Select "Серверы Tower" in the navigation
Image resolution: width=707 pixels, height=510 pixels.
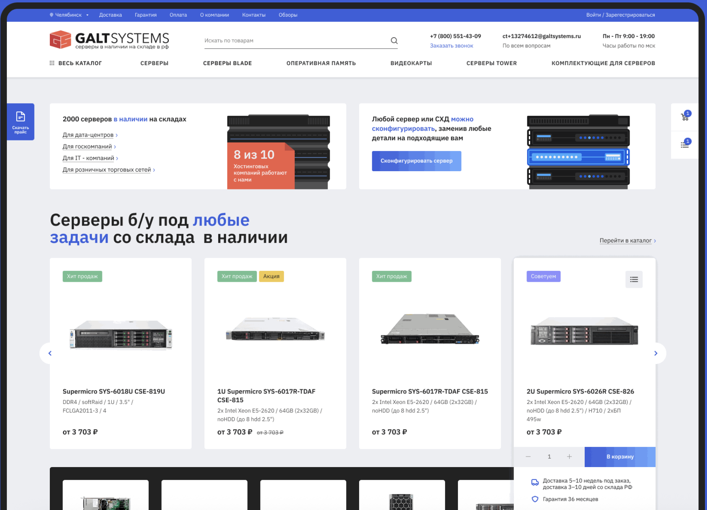tap(491, 63)
